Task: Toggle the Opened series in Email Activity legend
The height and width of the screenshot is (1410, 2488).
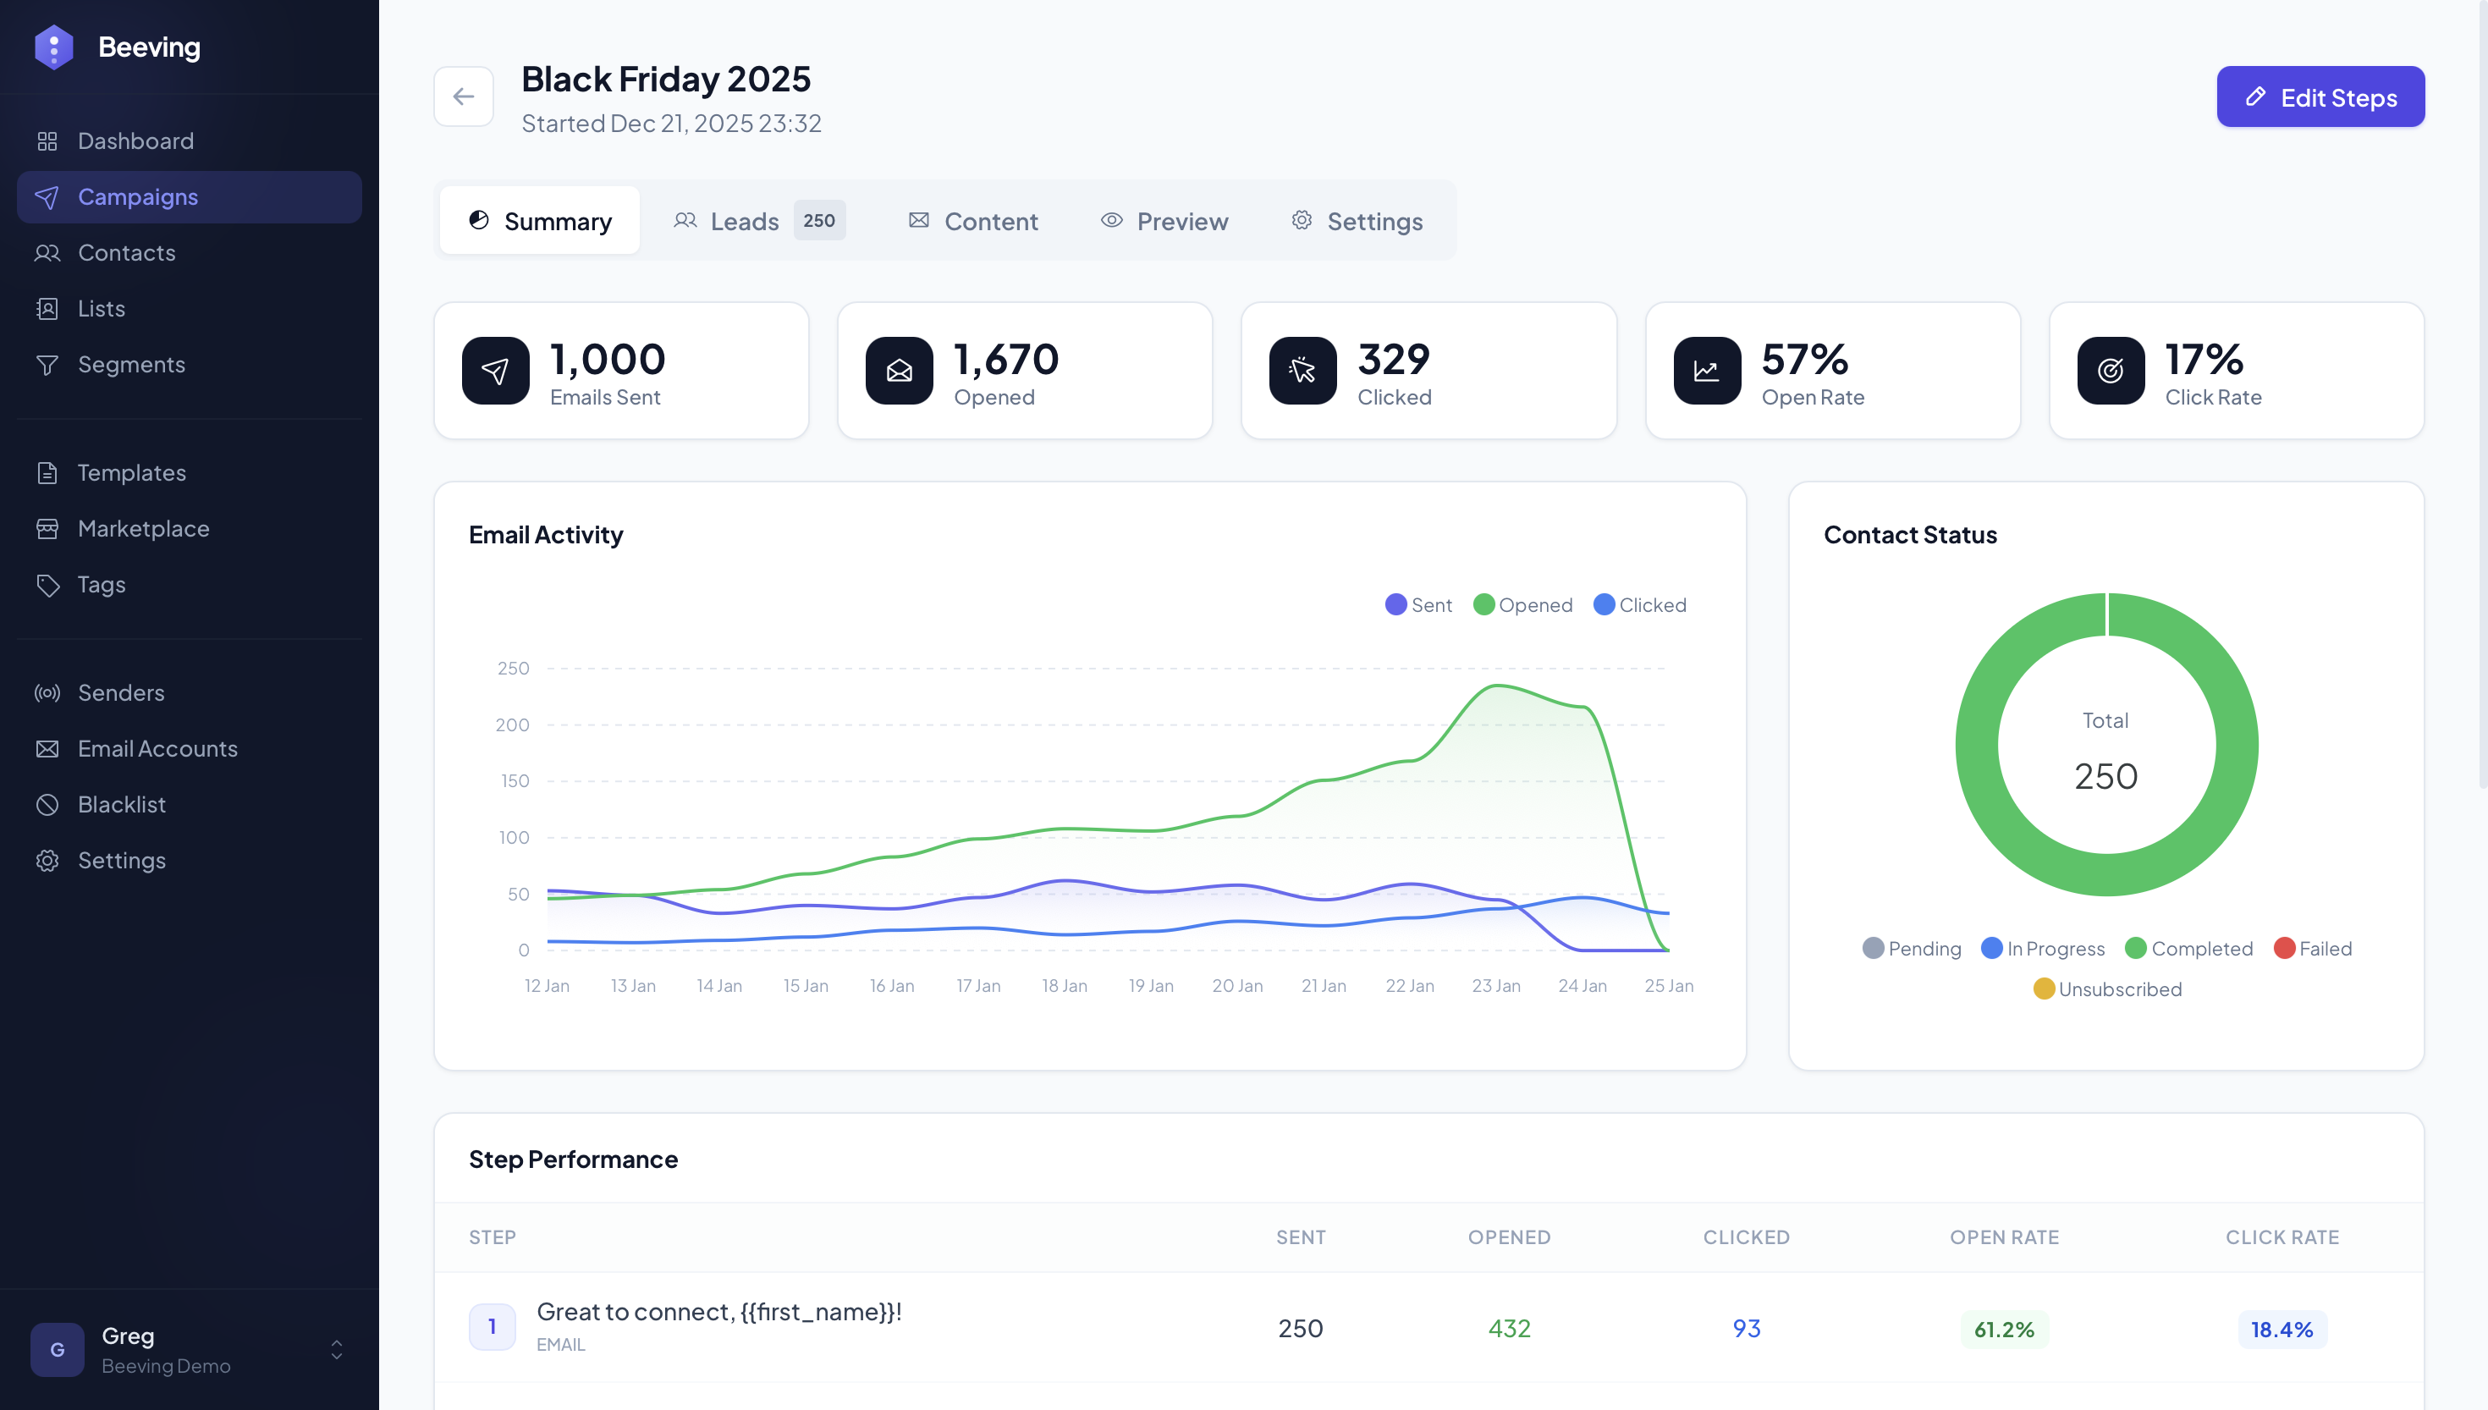Action: 1522,604
